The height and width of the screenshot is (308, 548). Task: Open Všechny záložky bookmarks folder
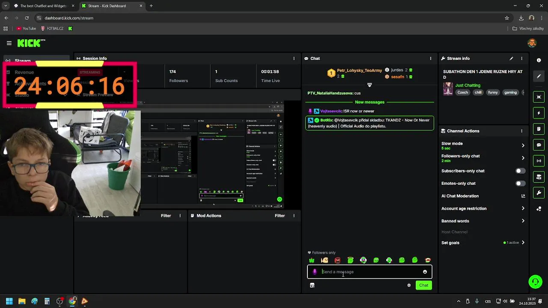coord(528,29)
